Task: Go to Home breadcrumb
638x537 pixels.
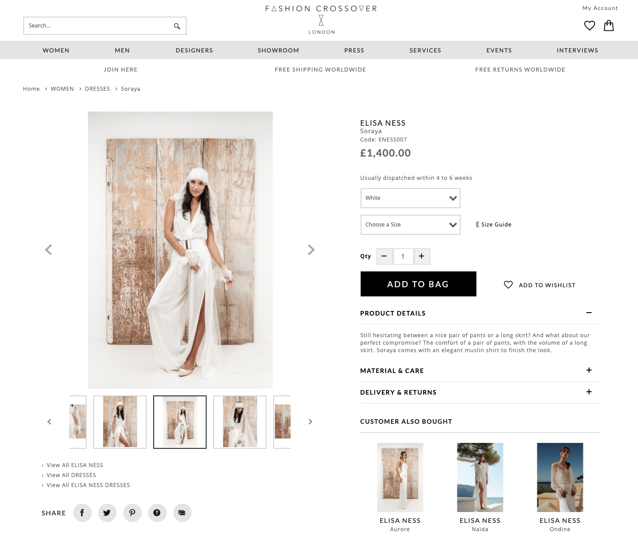Action: point(31,89)
